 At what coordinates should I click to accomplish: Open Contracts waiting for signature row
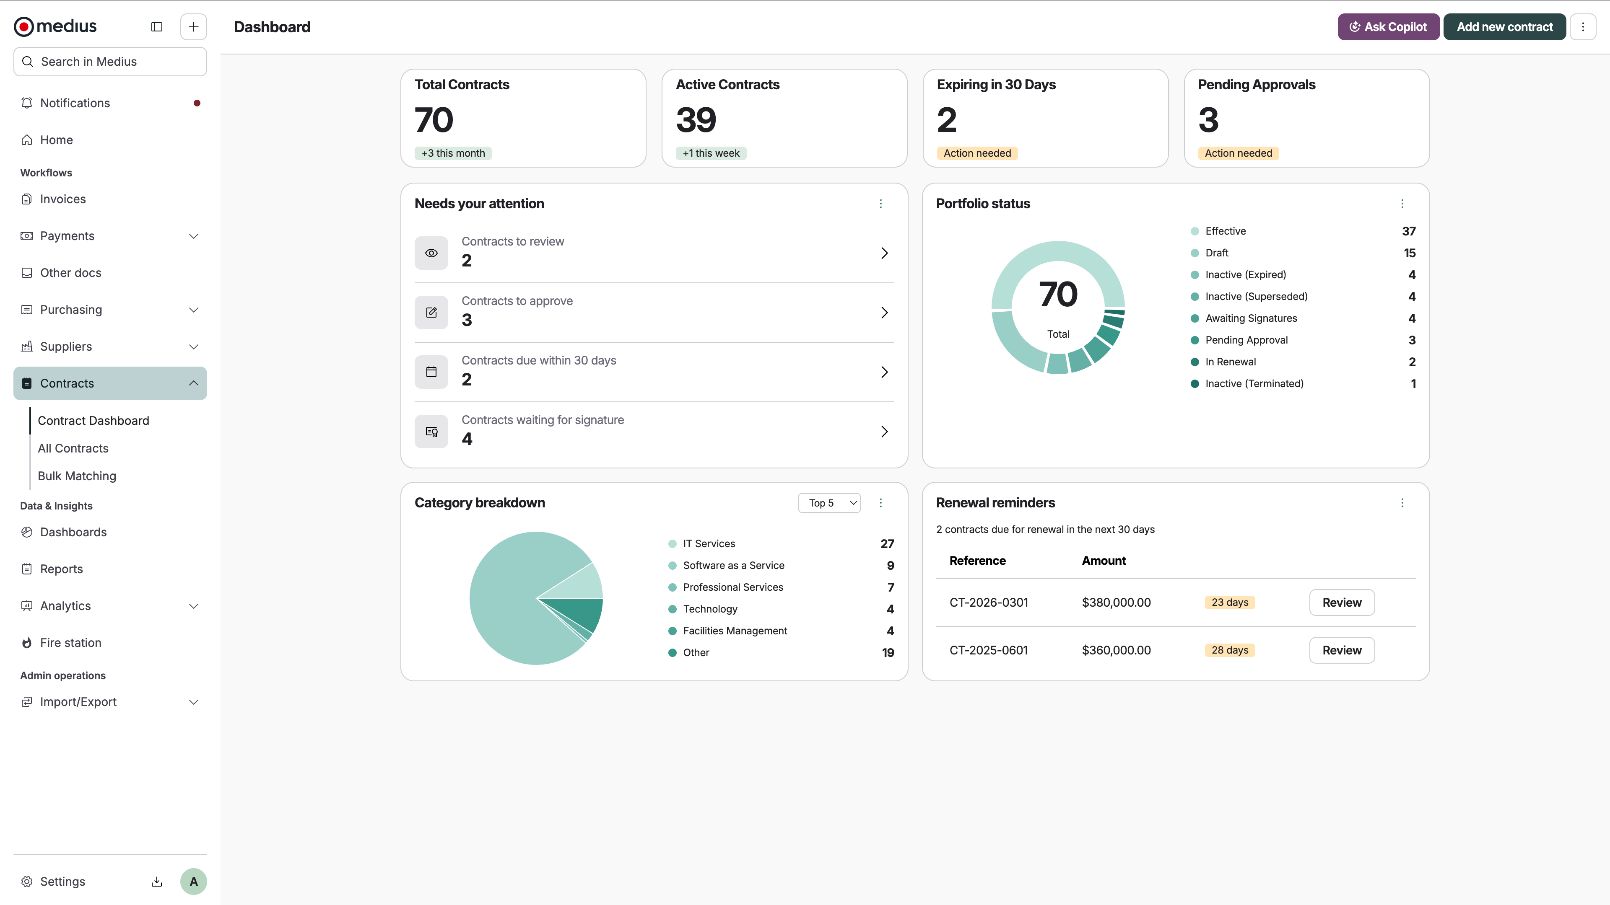tap(654, 432)
